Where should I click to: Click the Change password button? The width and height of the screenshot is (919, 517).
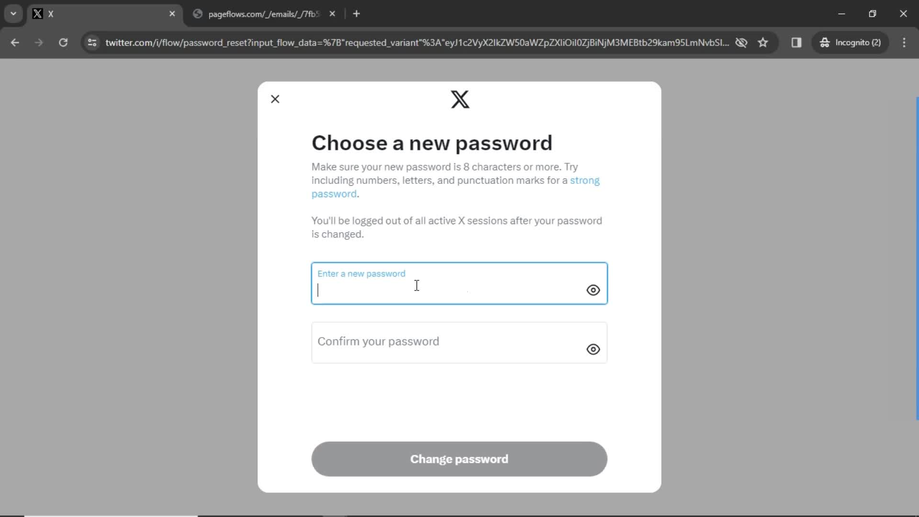point(459,459)
